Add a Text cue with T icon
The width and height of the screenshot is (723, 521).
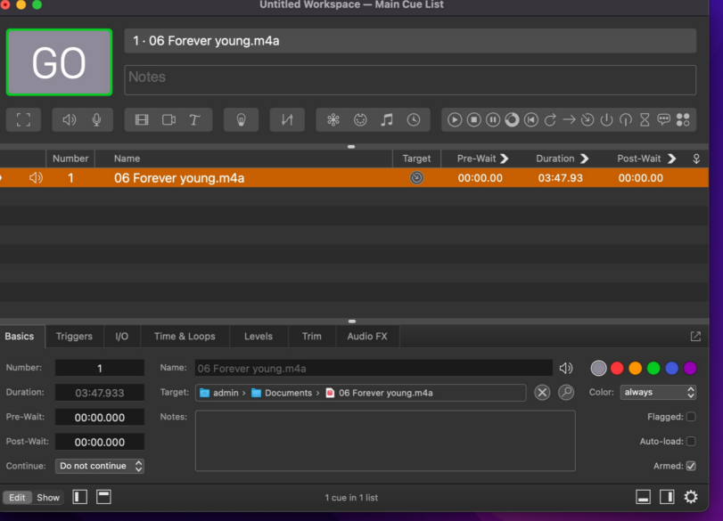point(194,119)
